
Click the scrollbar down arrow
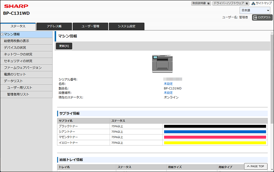click(272, 170)
